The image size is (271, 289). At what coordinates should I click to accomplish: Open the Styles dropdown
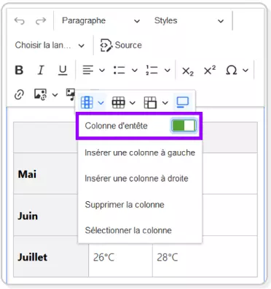click(x=189, y=21)
